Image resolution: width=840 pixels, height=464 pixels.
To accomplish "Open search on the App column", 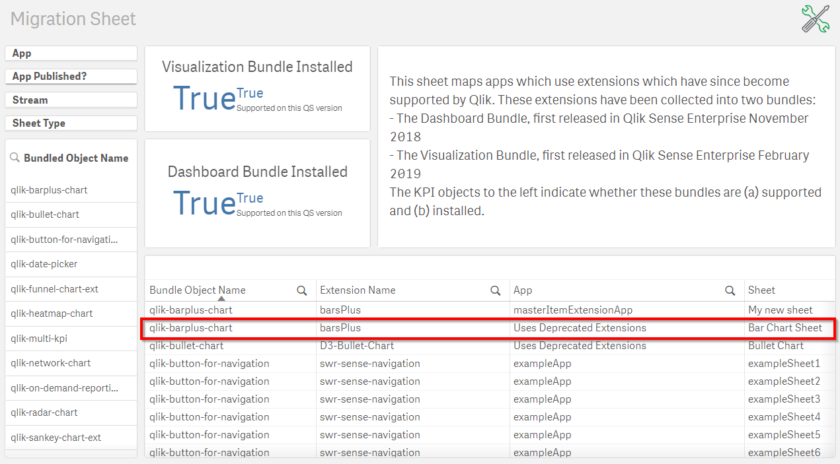I will (x=730, y=290).
